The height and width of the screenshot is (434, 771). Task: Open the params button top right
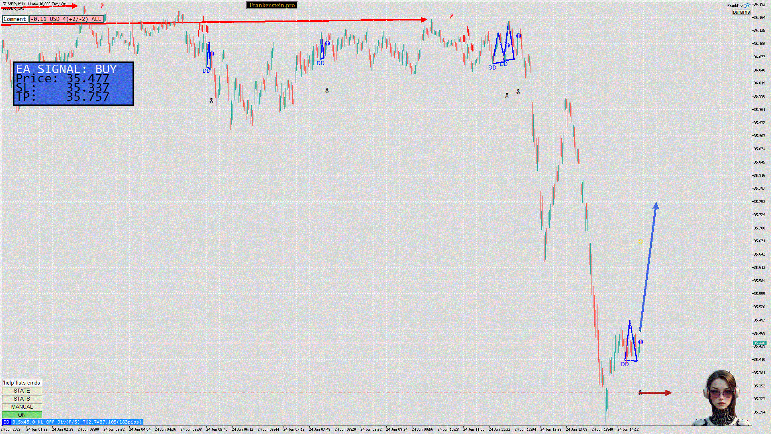pyautogui.click(x=741, y=12)
